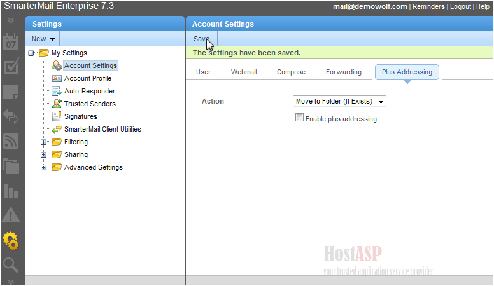The image size is (494, 286).
Task: Click the mail@demowolf.com account text
Action: pos(370,6)
